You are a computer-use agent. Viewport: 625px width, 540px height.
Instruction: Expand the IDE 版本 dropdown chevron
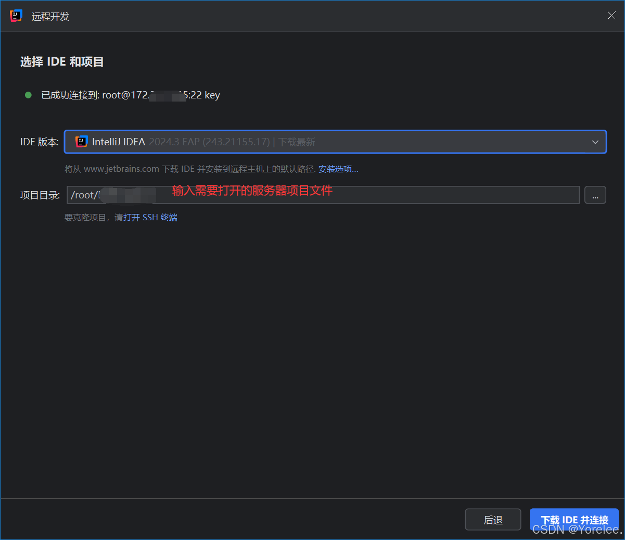point(595,141)
